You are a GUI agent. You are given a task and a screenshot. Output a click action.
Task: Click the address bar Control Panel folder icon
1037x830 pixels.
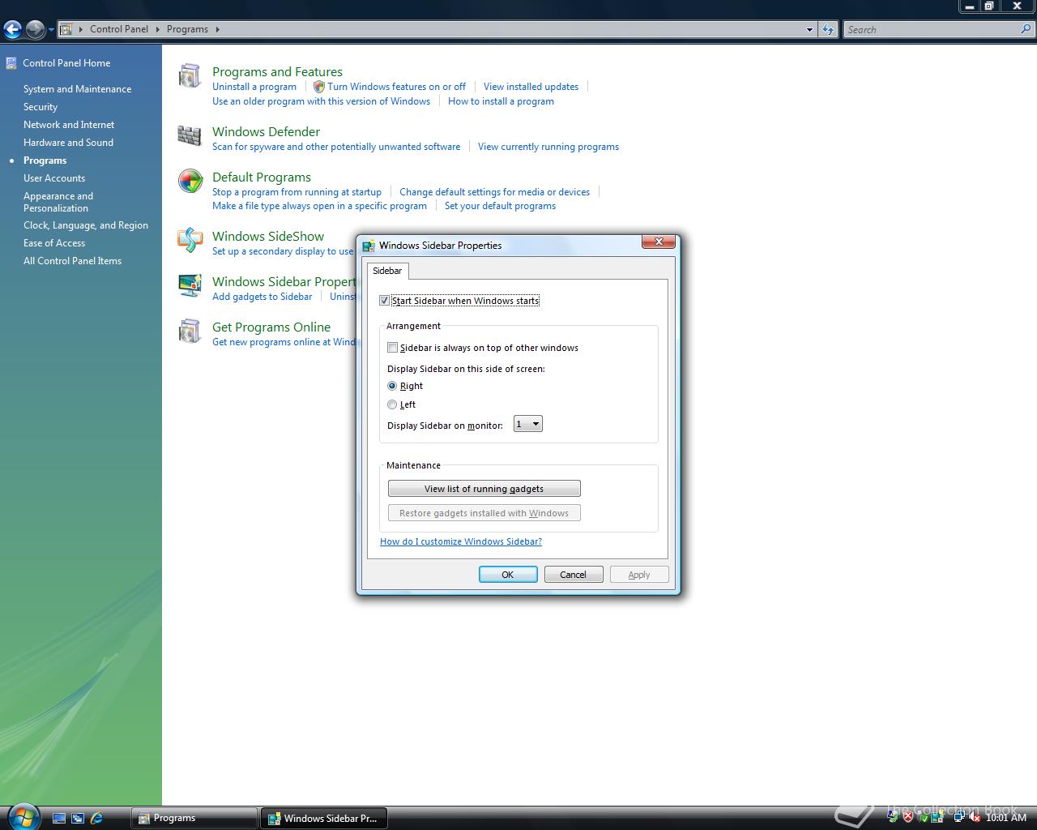pos(66,29)
